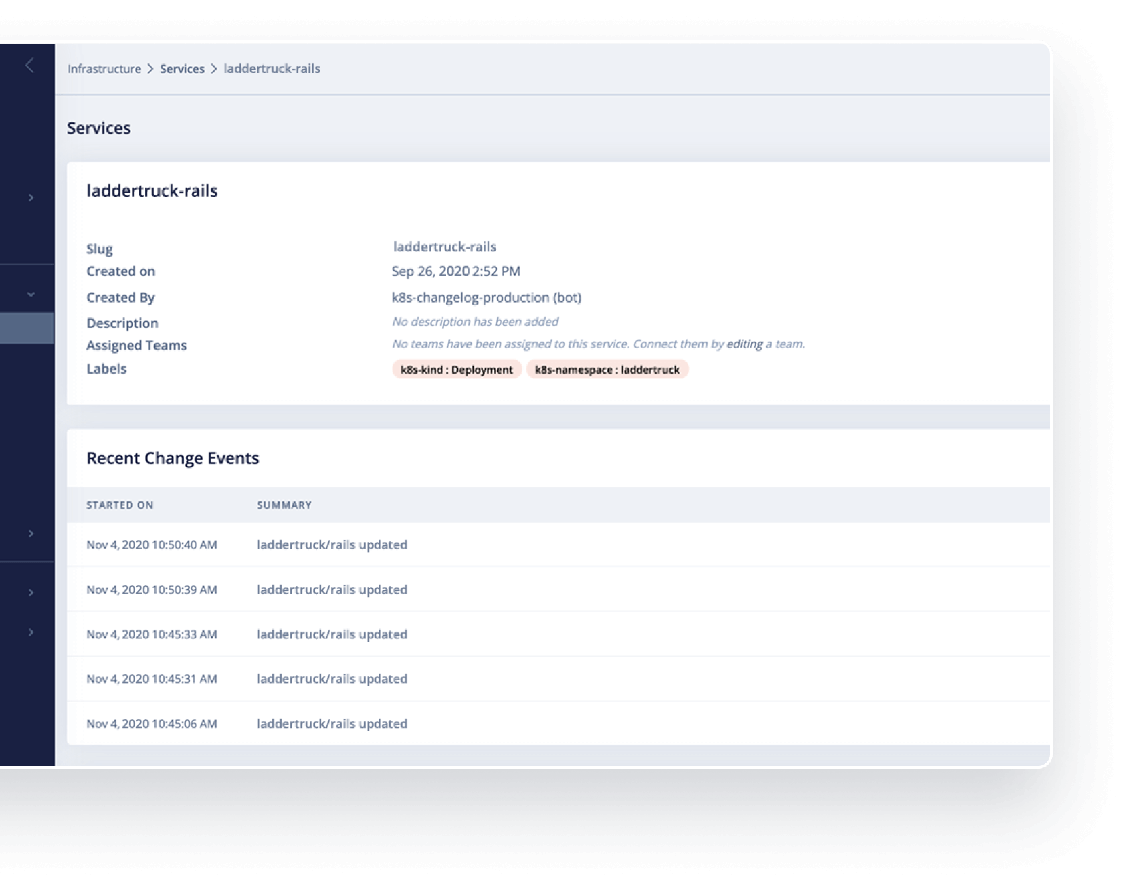This screenshot has width=1133, height=889.
Task: Click the Assigned Teams field label
Action: click(x=136, y=346)
